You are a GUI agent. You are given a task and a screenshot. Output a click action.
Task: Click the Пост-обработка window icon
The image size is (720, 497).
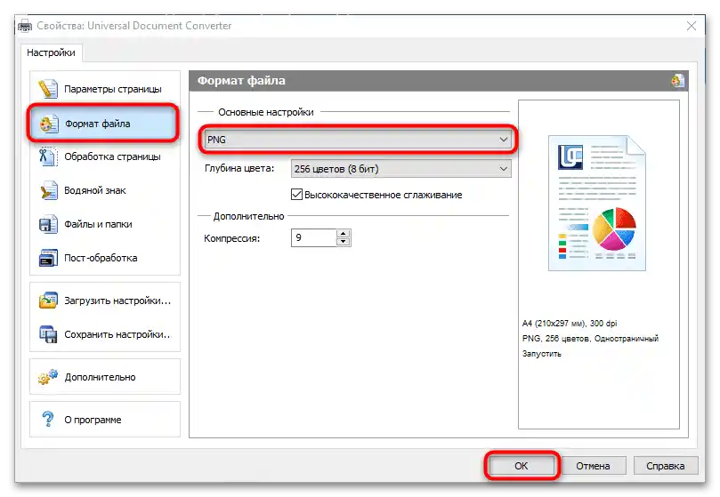coord(48,258)
